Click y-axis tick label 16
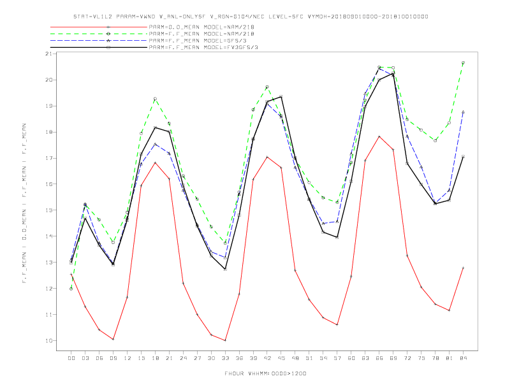The image size is (505, 390). pos(48,184)
